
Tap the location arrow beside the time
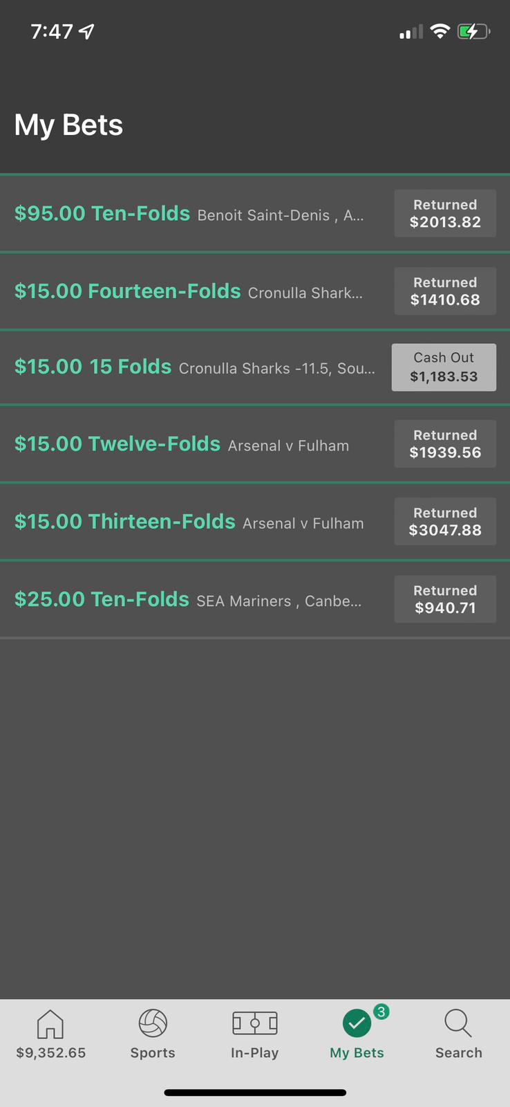tap(86, 31)
